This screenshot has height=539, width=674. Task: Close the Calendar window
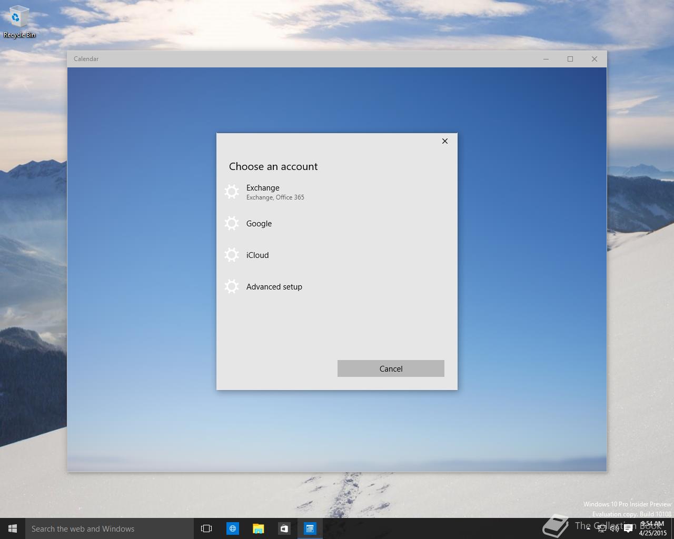594,59
